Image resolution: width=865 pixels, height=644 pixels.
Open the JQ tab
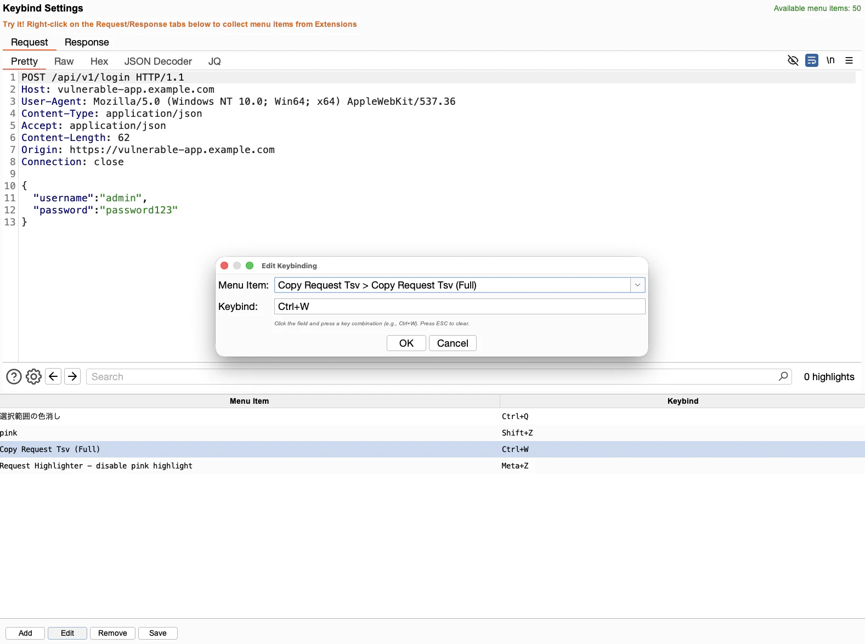tap(214, 61)
